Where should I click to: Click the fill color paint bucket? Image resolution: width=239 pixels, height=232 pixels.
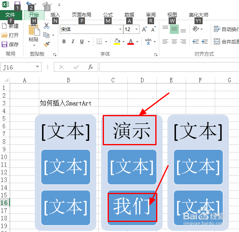(117, 41)
